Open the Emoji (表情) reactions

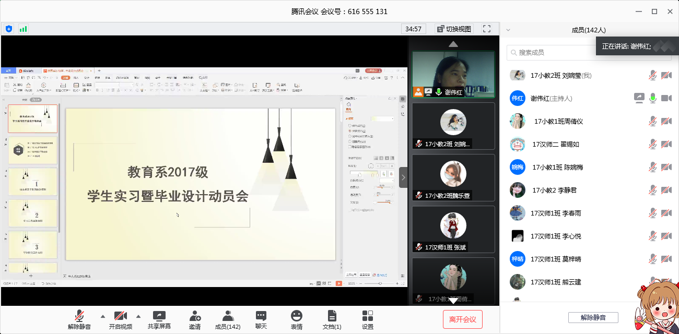tap(297, 320)
